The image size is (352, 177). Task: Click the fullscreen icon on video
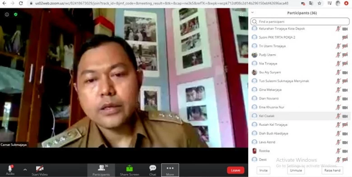coord(241,14)
